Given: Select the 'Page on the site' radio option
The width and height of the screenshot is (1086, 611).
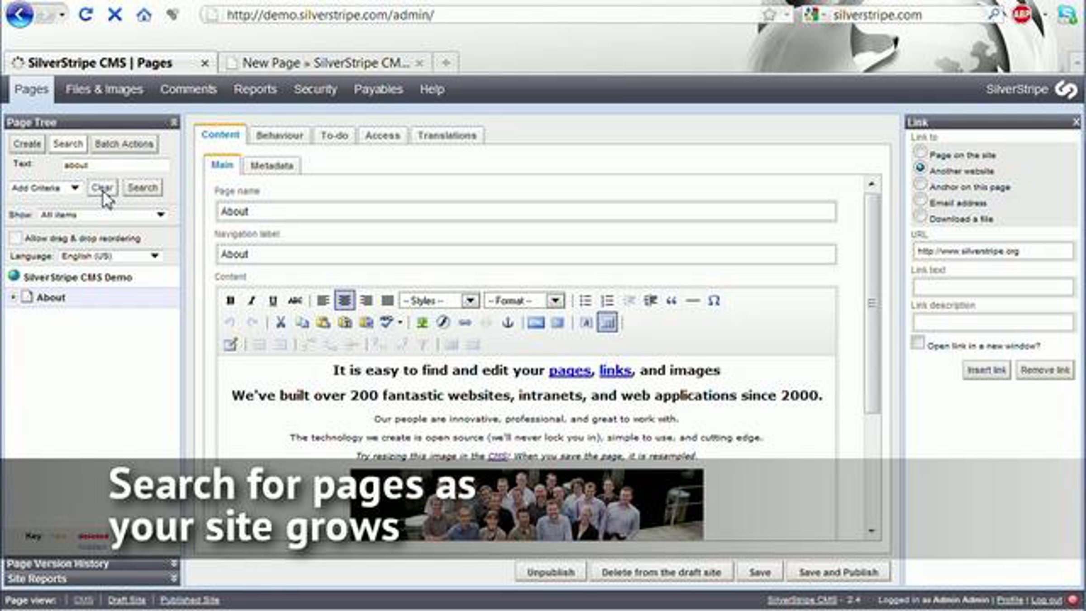Looking at the screenshot, I should (x=920, y=151).
